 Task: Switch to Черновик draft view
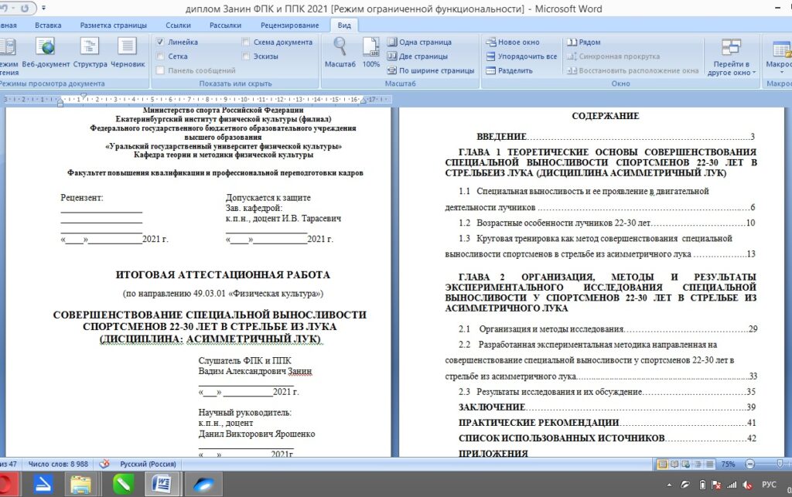coord(128,53)
